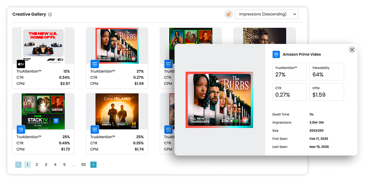Select page 5 in pagination
The width and height of the screenshot is (366, 183).
pyautogui.click(x=65, y=165)
